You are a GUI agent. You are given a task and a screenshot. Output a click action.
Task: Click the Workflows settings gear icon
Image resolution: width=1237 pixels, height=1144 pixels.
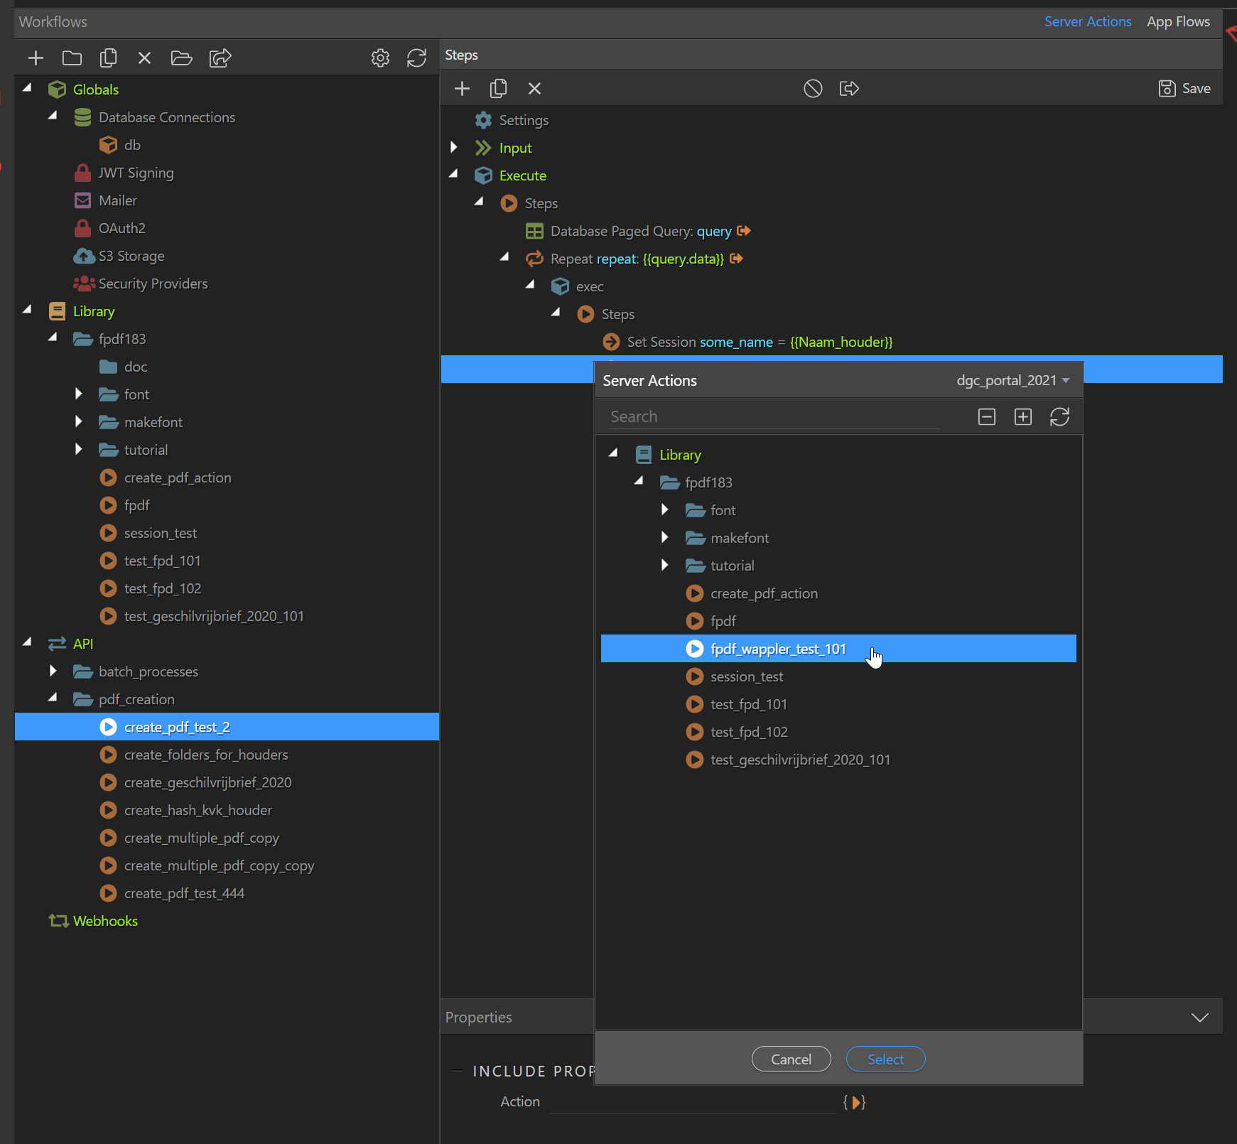click(380, 58)
